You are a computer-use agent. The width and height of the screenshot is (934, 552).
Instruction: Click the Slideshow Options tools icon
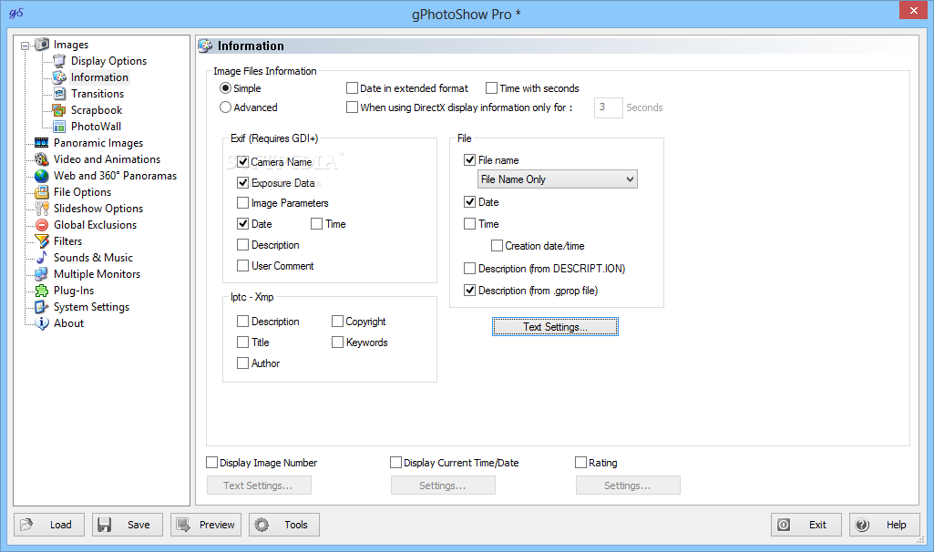click(42, 209)
